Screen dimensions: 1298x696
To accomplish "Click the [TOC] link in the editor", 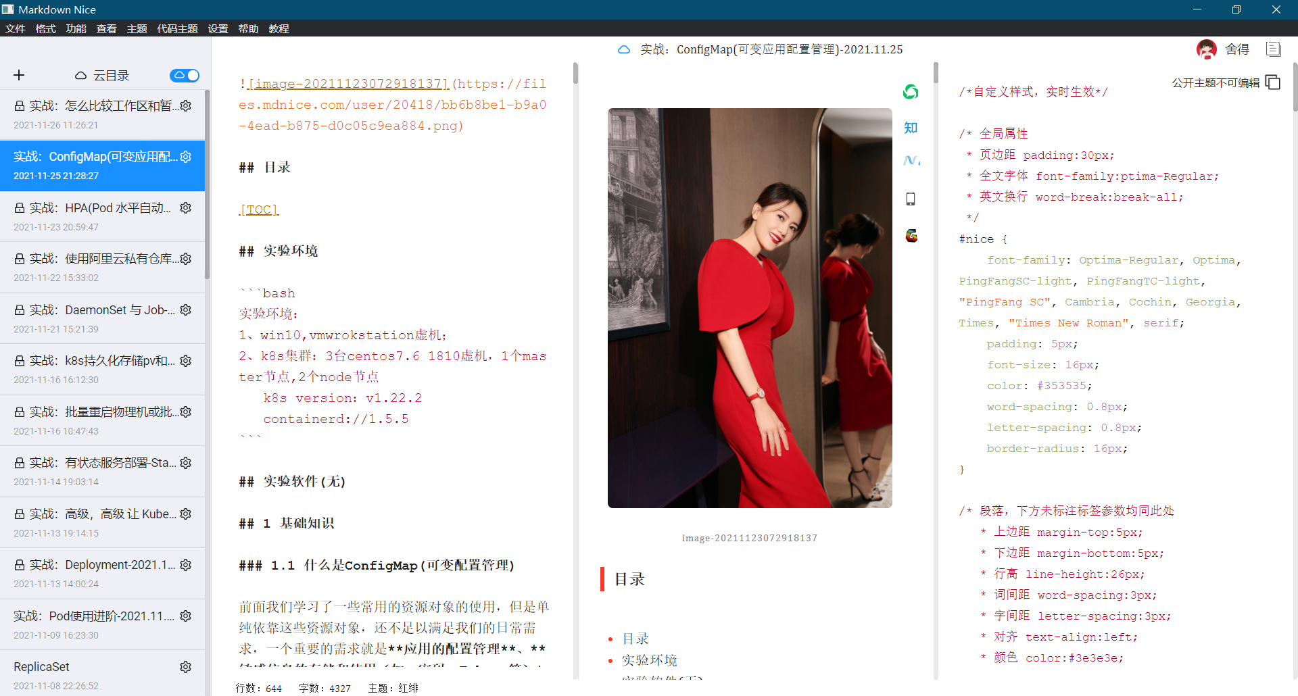I will pyautogui.click(x=259, y=209).
